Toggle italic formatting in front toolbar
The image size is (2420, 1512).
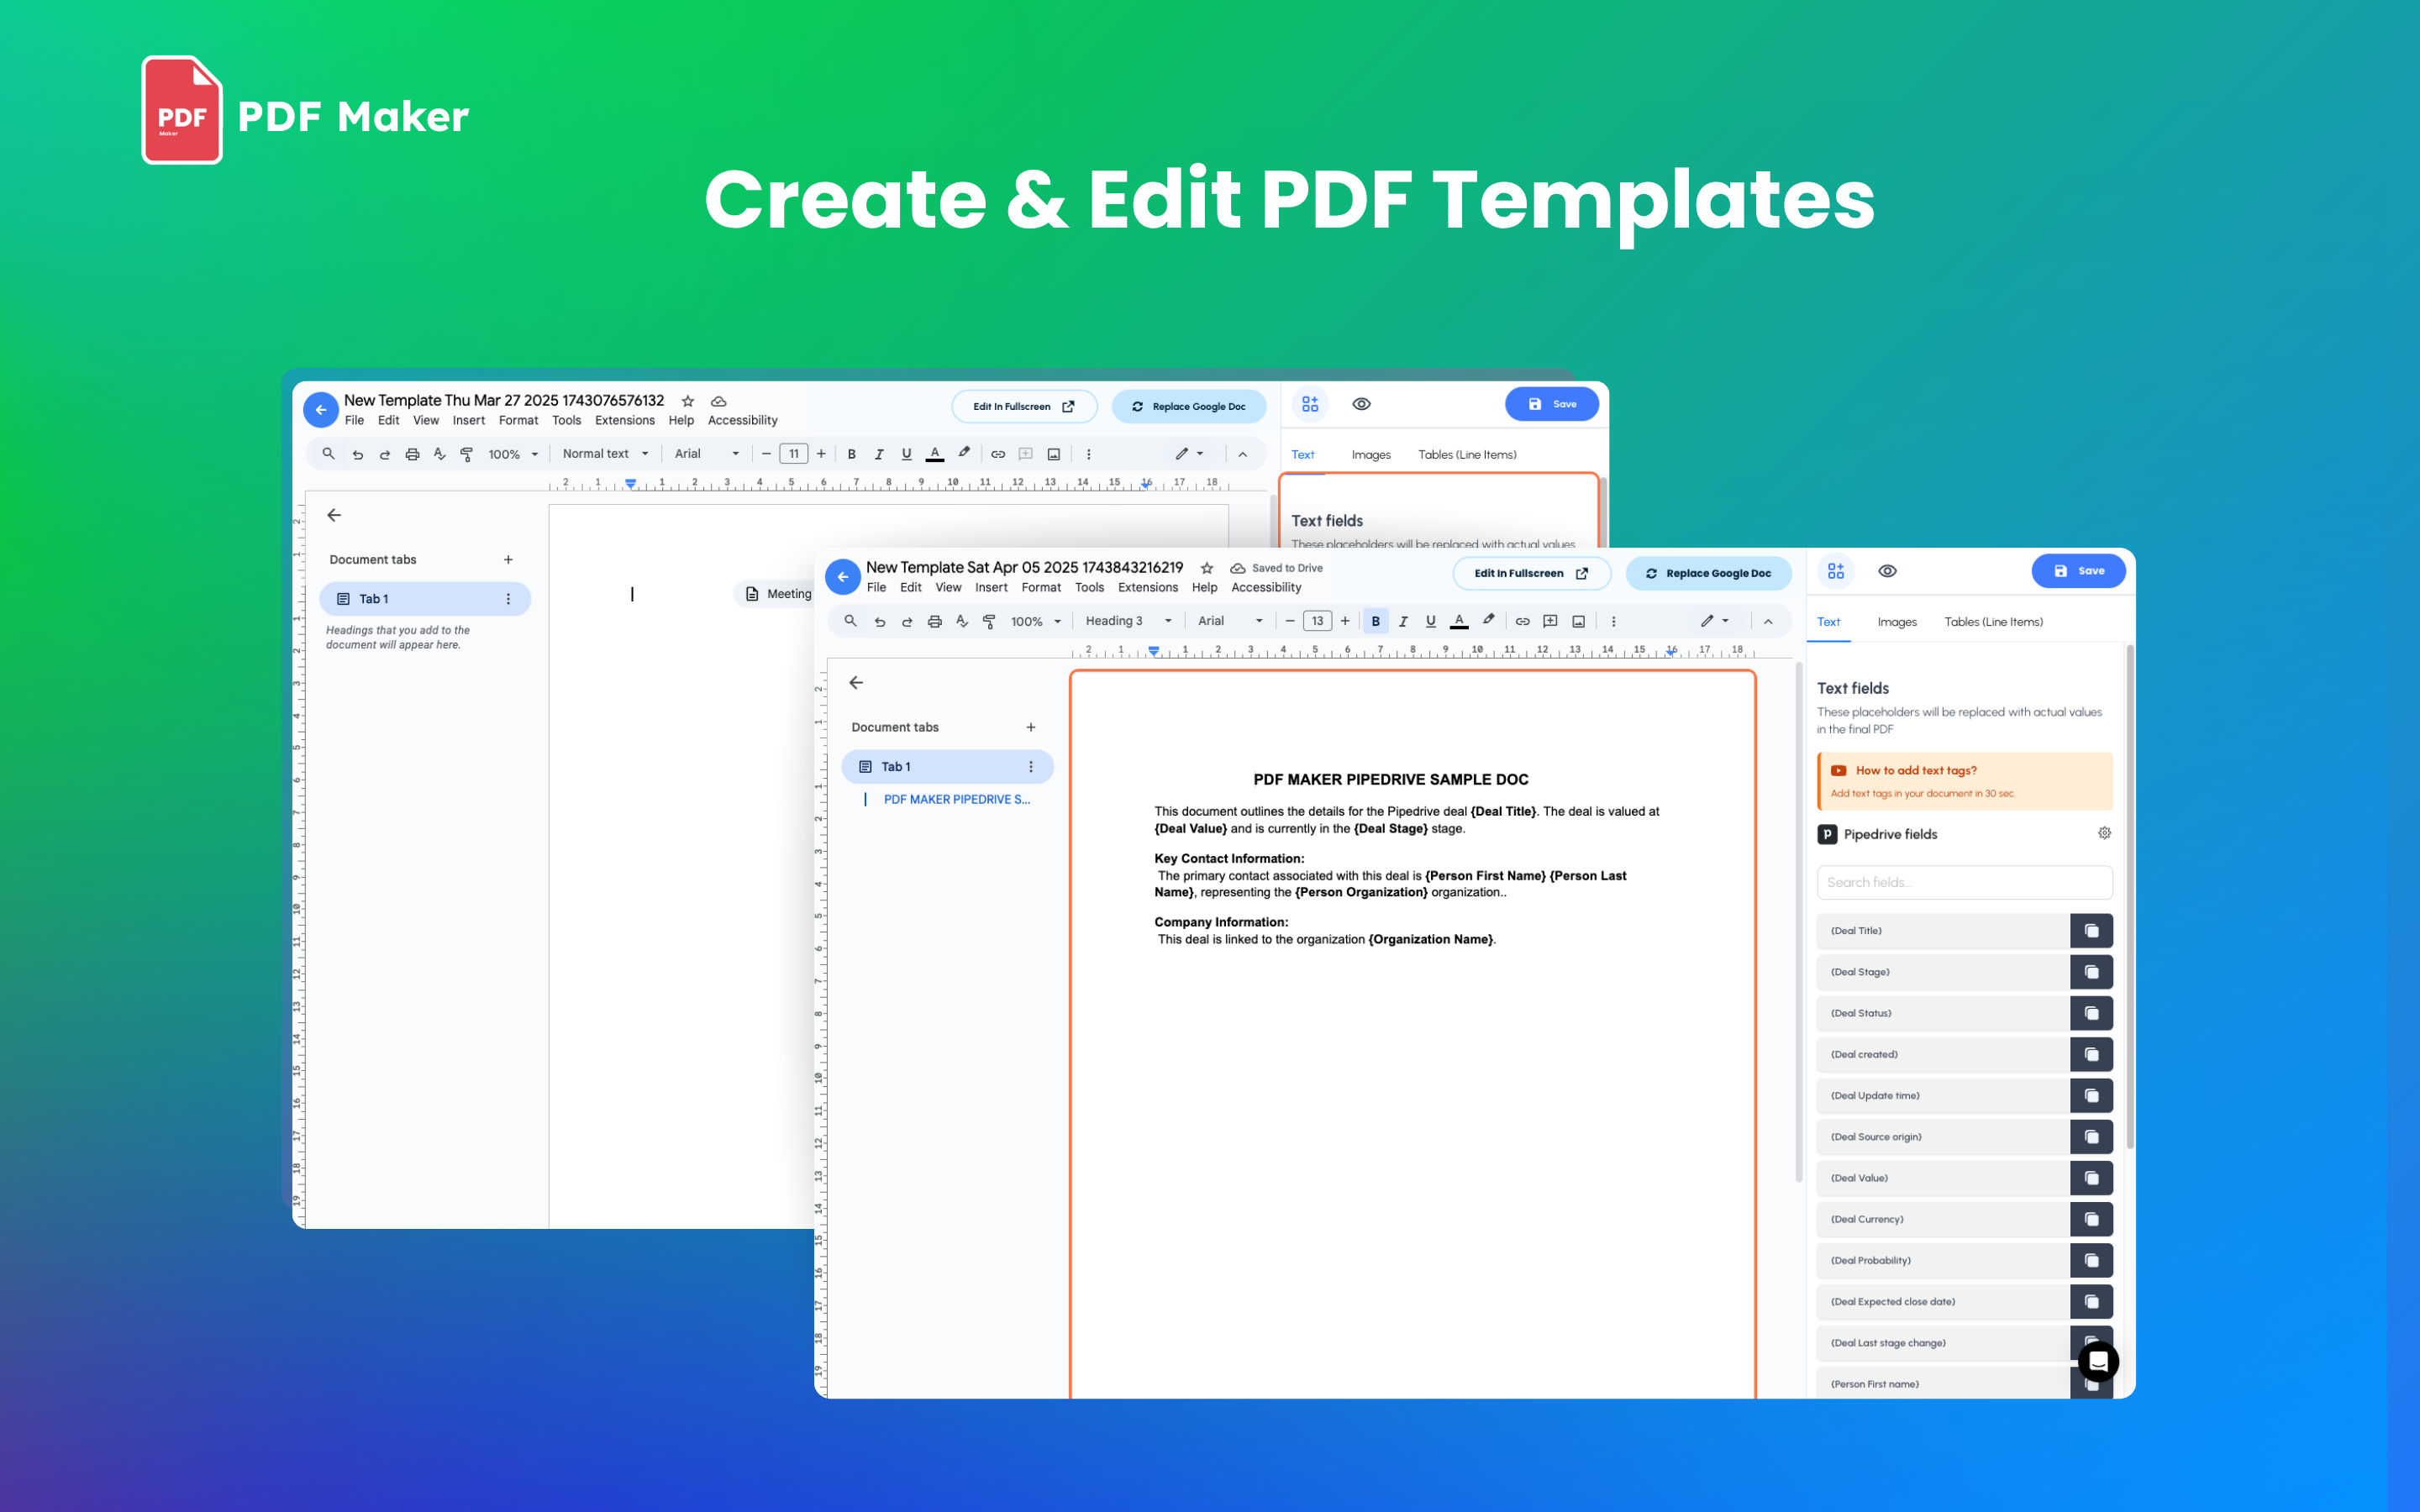tap(1403, 621)
